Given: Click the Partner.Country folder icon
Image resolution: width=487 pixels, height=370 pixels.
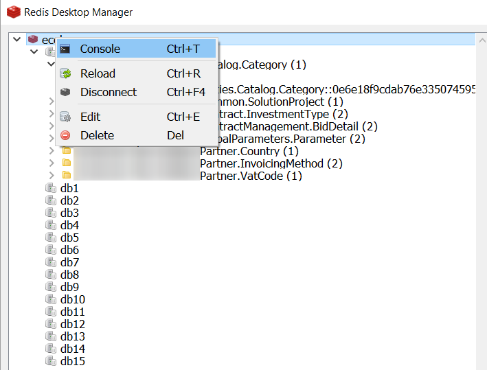Looking at the screenshot, I should (x=67, y=150).
